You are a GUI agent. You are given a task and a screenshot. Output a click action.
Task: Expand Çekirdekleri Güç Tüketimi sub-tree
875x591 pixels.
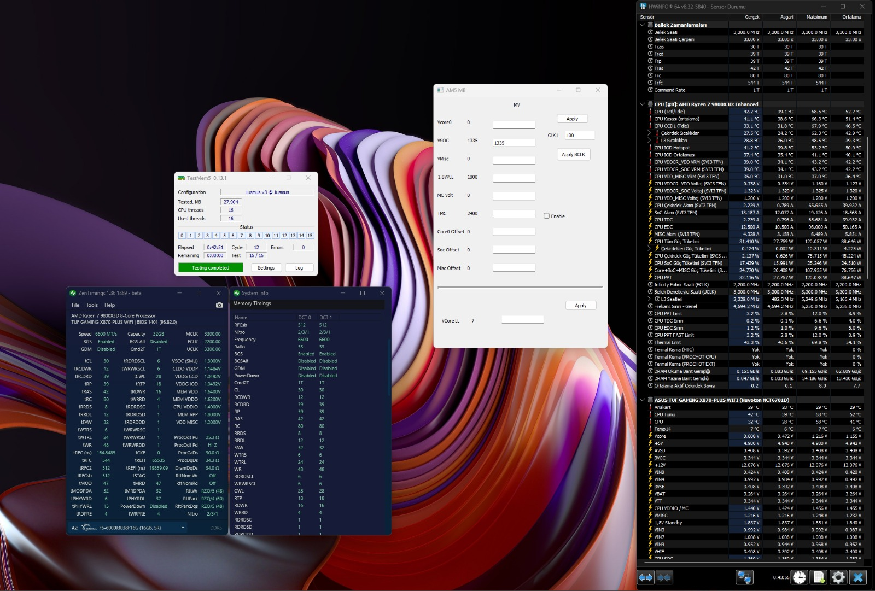[649, 248]
